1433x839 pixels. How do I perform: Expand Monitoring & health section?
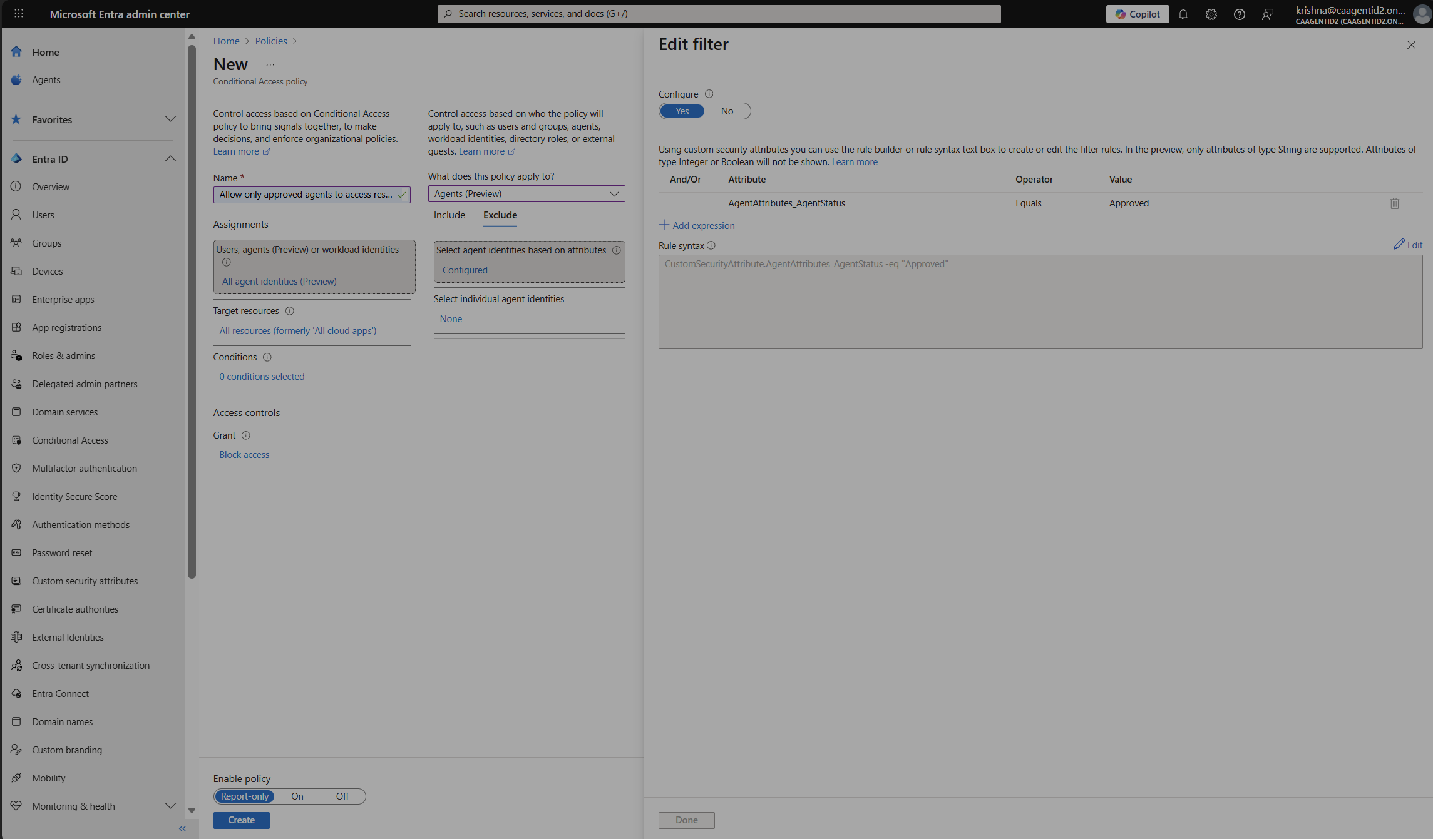(x=170, y=806)
